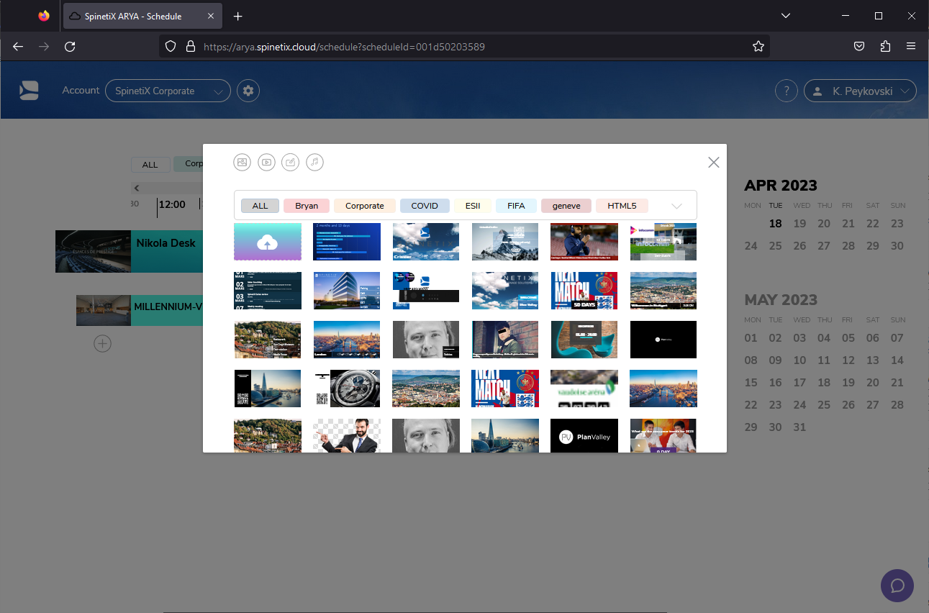929x613 pixels.
Task: Click the tracking protection shield icon
Action: (x=171, y=46)
